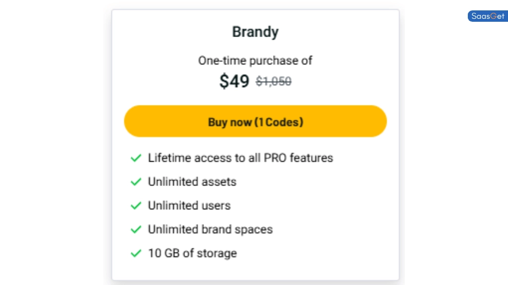Click the checkmark for Unlimited brand spaces

[136, 230]
